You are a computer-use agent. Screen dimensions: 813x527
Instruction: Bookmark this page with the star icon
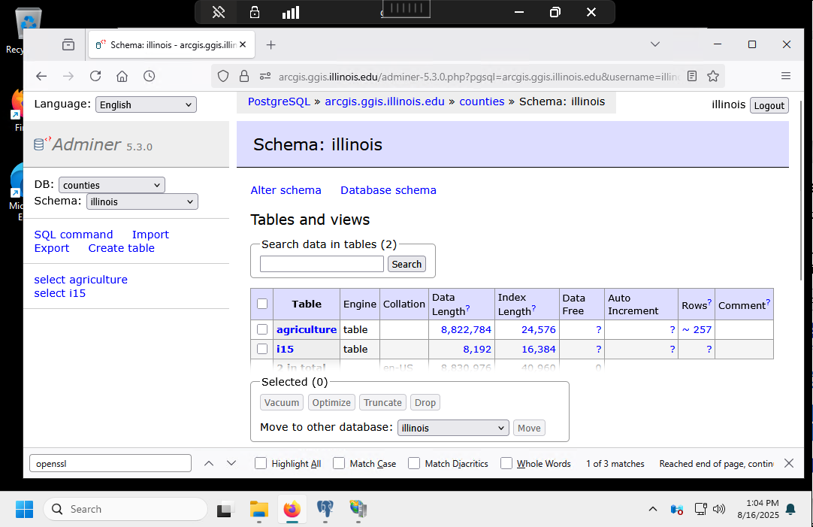(713, 76)
